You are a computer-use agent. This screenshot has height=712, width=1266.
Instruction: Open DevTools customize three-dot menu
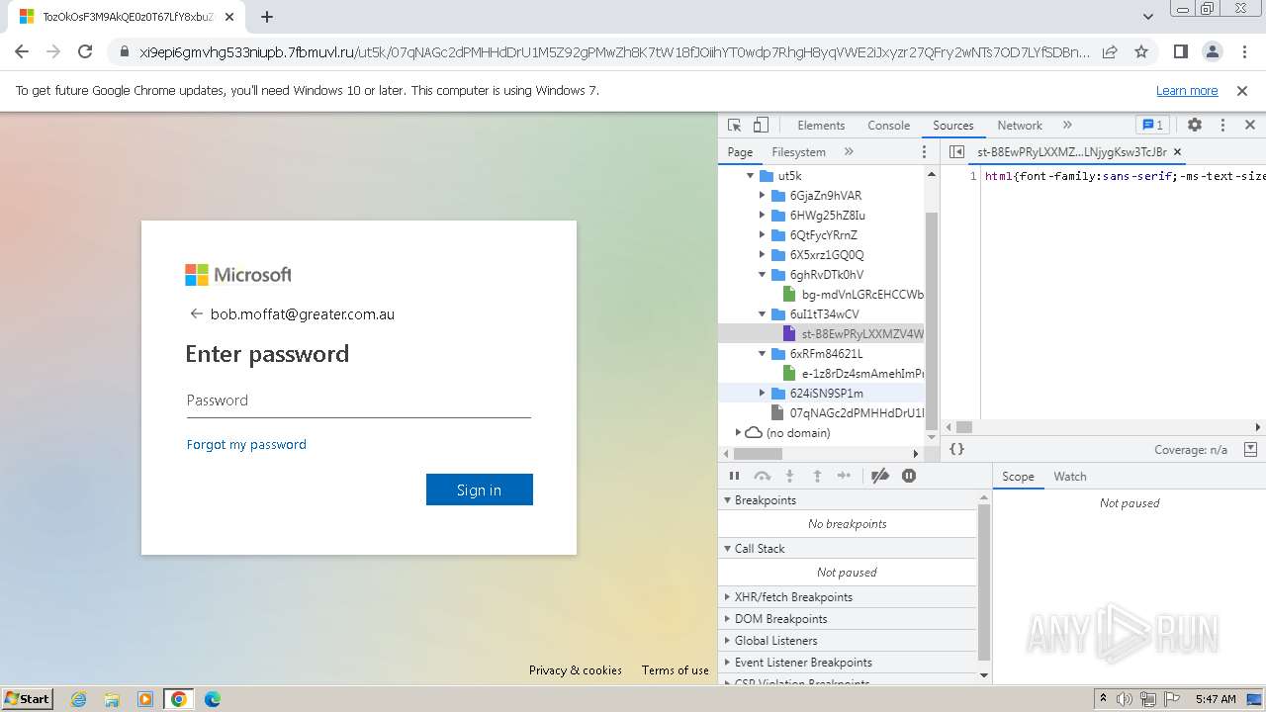point(1222,126)
